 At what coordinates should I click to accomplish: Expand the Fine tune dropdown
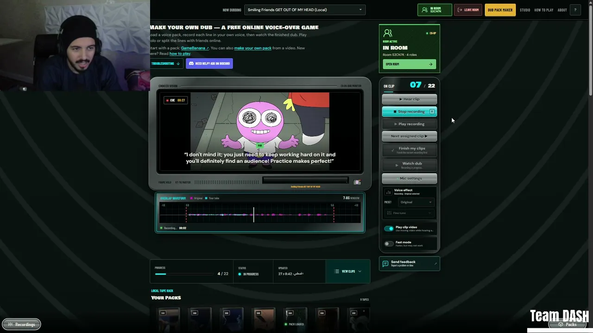pos(410,213)
